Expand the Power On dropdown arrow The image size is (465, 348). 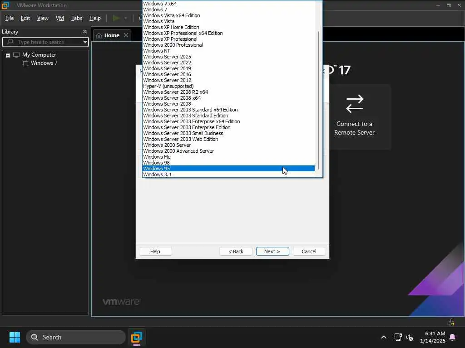tap(126, 18)
